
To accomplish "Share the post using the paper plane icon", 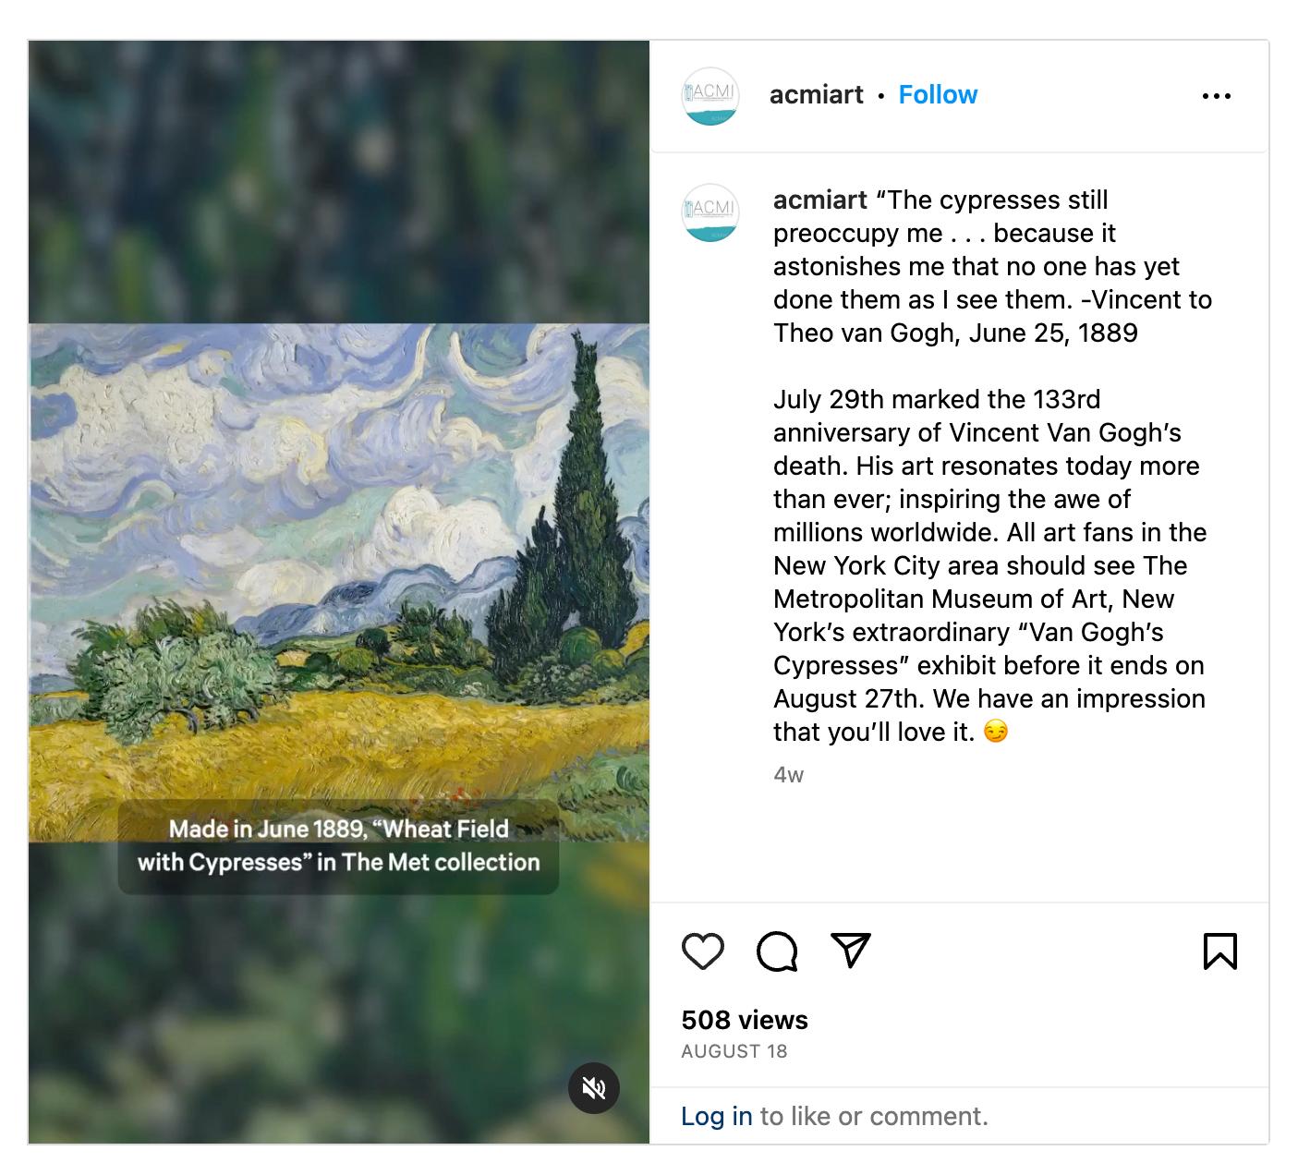I will click(x=851, y=951).
